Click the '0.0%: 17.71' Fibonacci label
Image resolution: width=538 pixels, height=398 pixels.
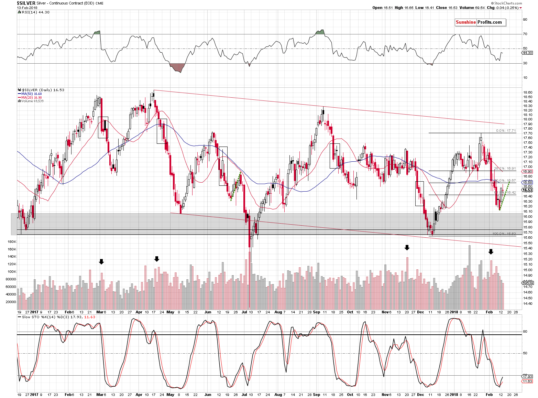point(506,131)
